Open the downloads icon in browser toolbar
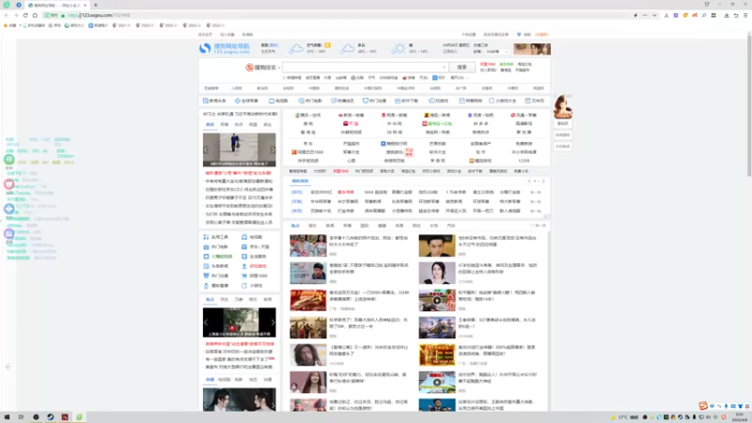 tap(726, 15)
